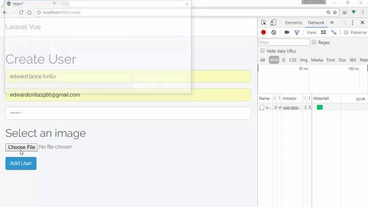Click the Choose File button
Screen dimensions: 368x207
[21, 147]
